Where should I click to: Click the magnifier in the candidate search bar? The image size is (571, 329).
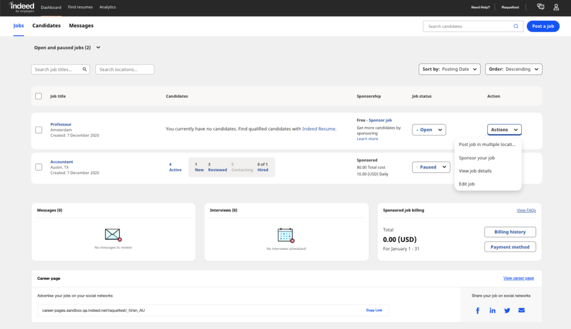516,26
